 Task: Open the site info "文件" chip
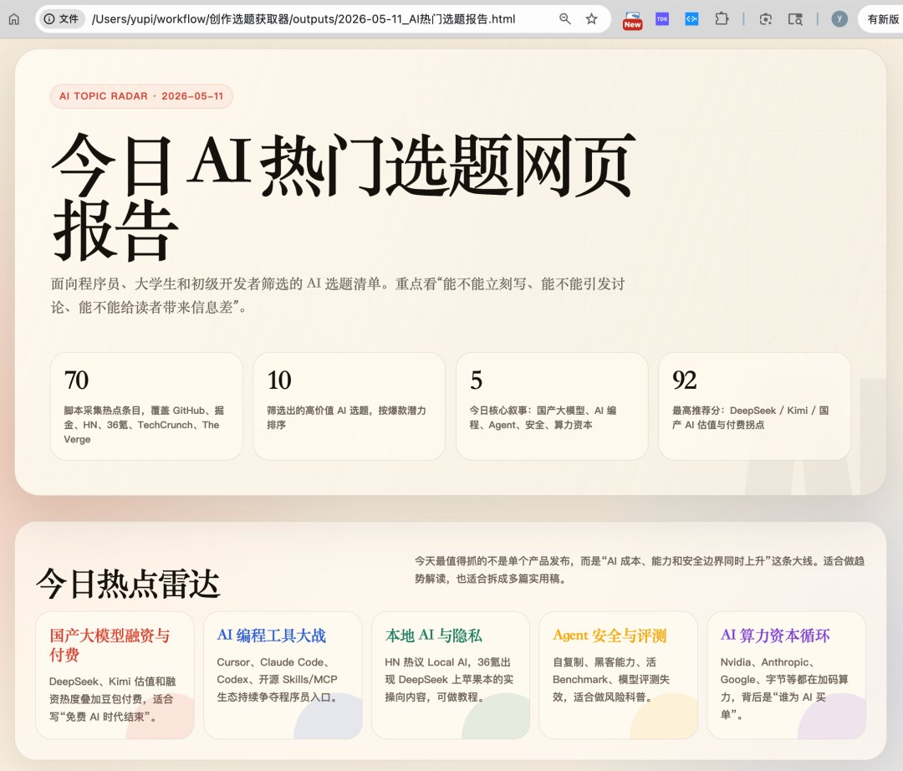61,19
